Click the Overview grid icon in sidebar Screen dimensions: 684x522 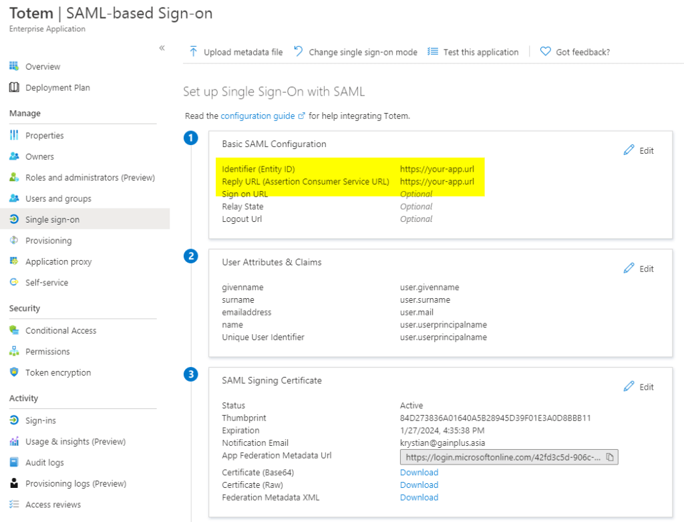click(14, 66)
